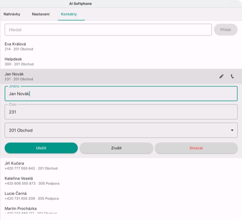The height and width of the screenshot is (220, 242).
Task: Save contact with the Uložit button
Action: pos(41,148)
